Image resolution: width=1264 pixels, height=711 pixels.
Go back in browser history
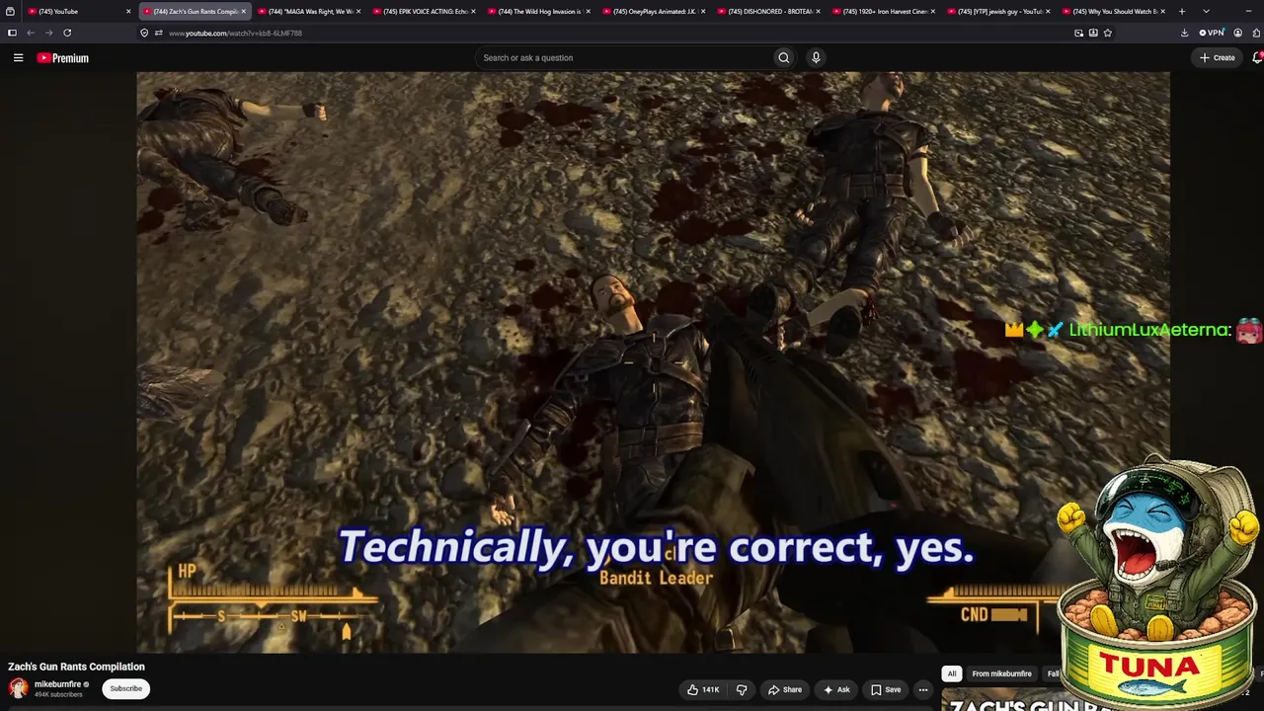[31, 33]
